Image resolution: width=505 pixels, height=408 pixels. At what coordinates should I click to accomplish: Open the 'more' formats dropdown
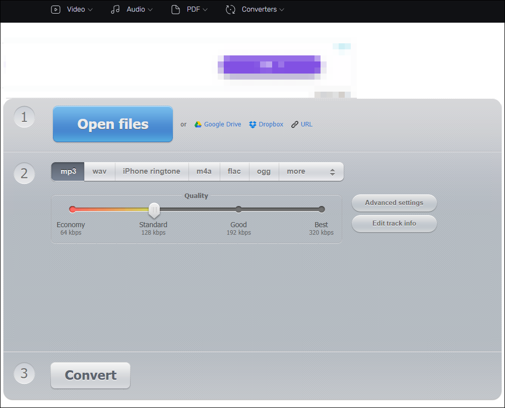point(311,171)
